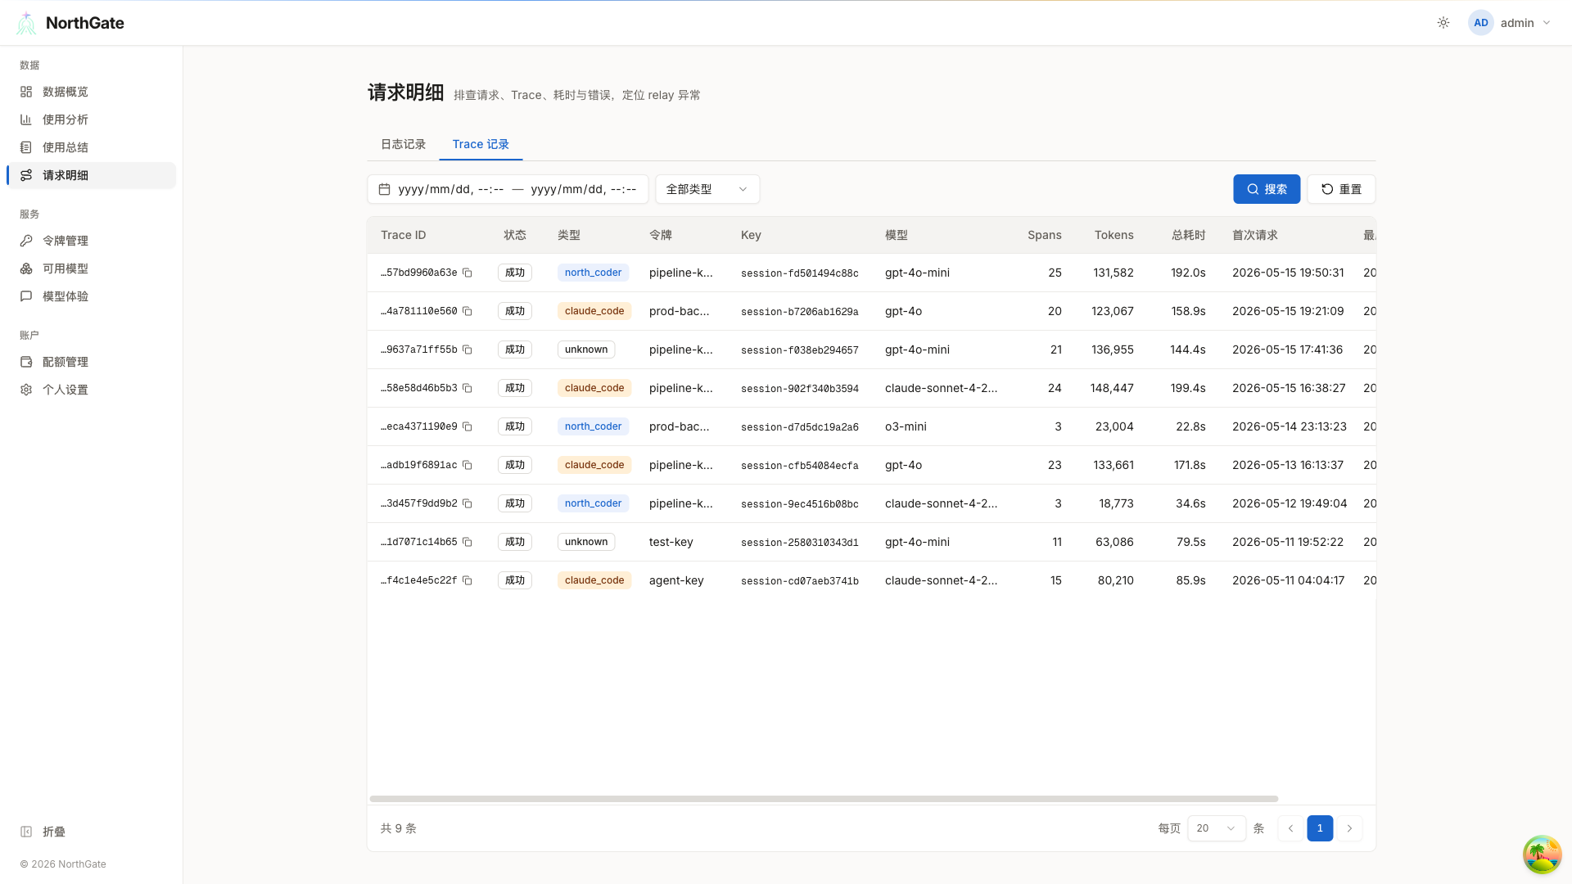Open the admin account dropdown
1572x884 pixels.
tap(1510, 23)
